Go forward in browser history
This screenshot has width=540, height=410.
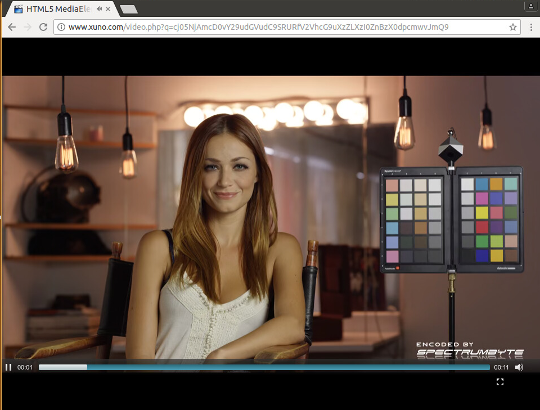pos(28,27)
